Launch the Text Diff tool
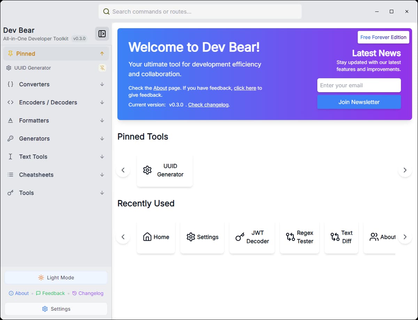Screen dimensions: 418x320 coord(341,237)
